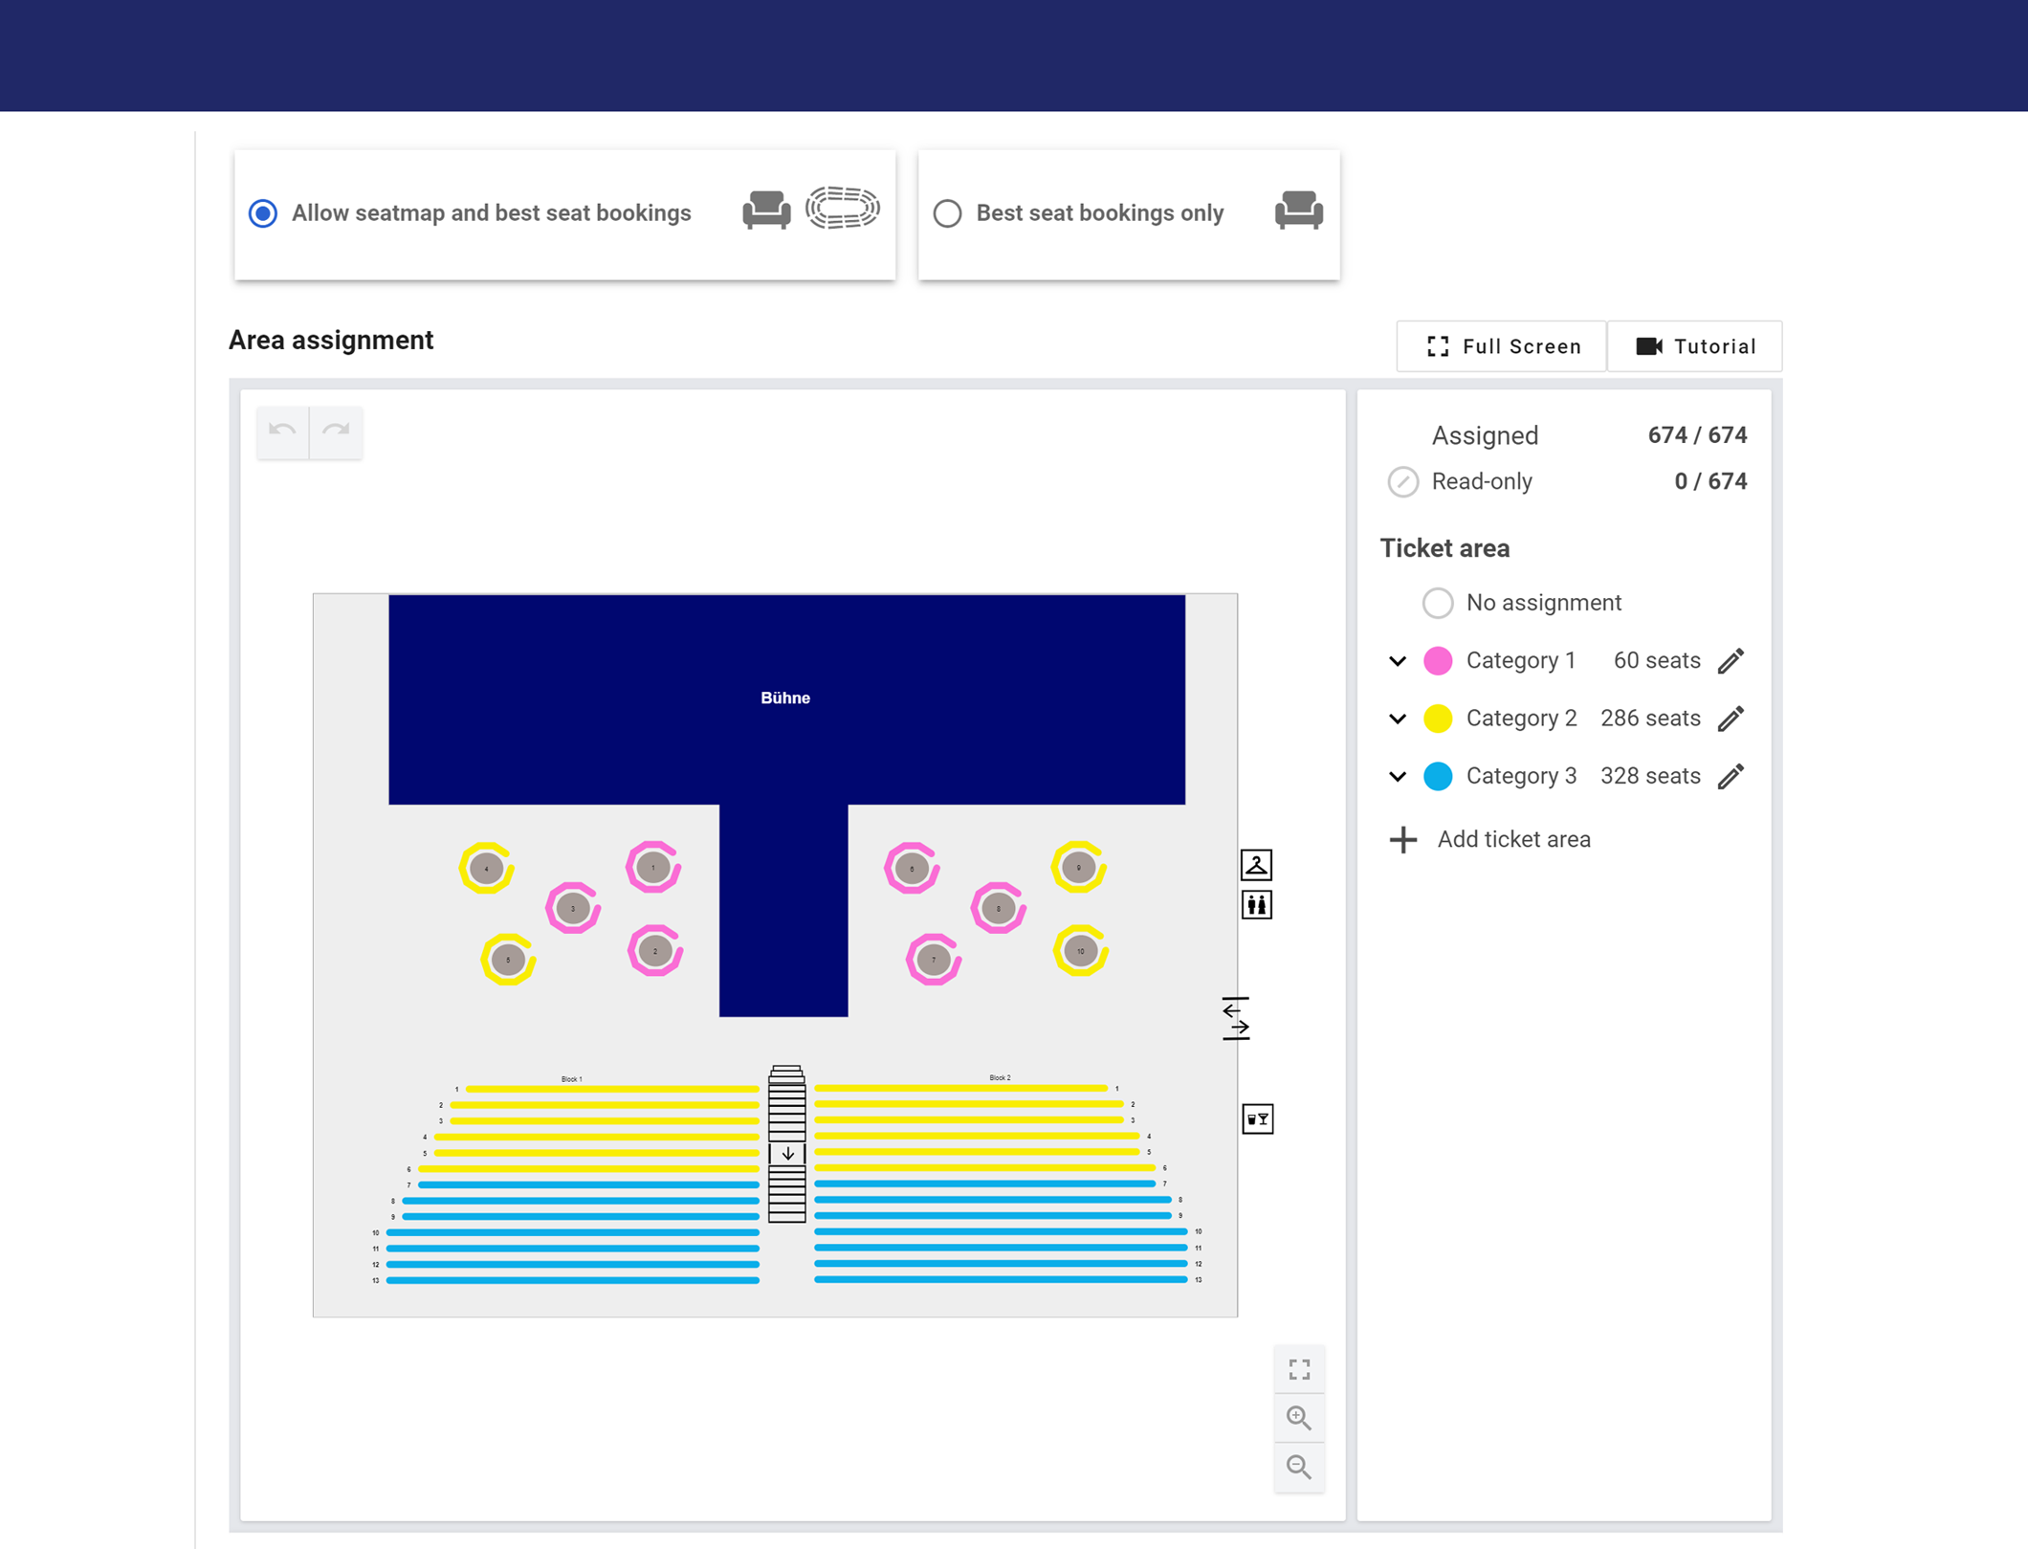The height and width of the screenshot is (1549, 2028).
Task: Click the Bühne stage on seatmap
Action: click(x=785, y=698)
